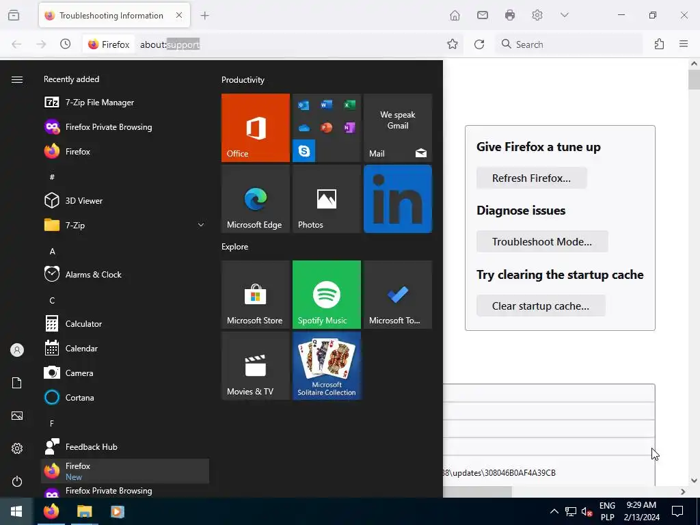Open Firefox View icon beside the tab
Viewport: 700px width, 525px height.
click(x=14, y=16)
